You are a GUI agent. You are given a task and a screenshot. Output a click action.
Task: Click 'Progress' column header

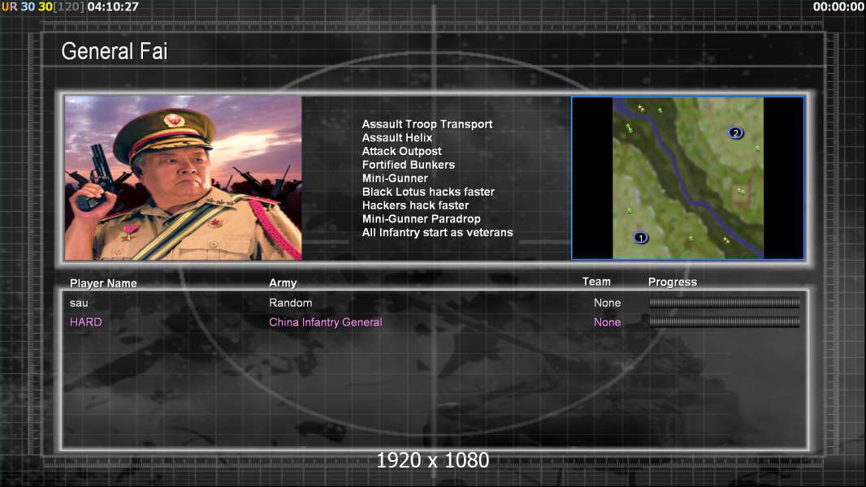pos(672,282)
